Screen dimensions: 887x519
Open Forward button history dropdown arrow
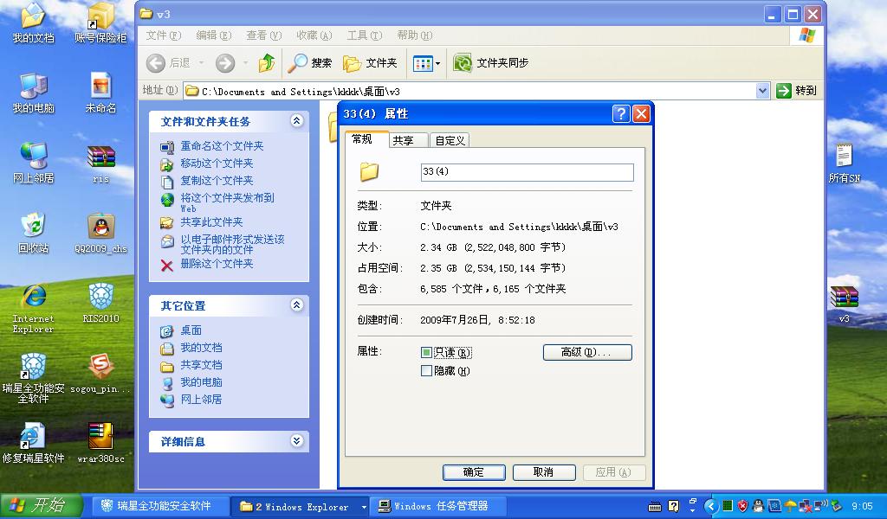245,62
